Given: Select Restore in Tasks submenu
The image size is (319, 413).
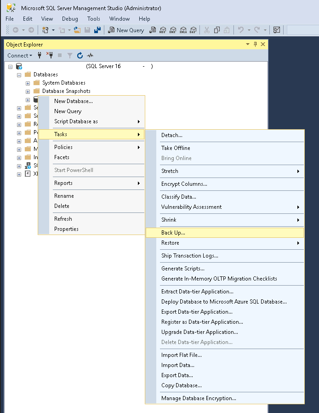Looking at the screenshot, I should (225, 243).
